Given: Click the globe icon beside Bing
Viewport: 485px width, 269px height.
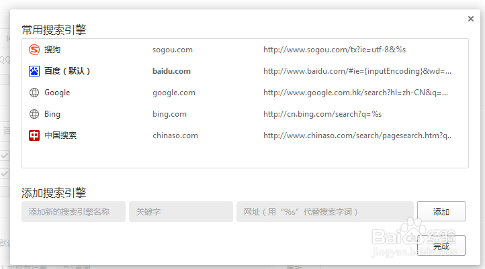Looking at the screenshot, I should 34,114.
